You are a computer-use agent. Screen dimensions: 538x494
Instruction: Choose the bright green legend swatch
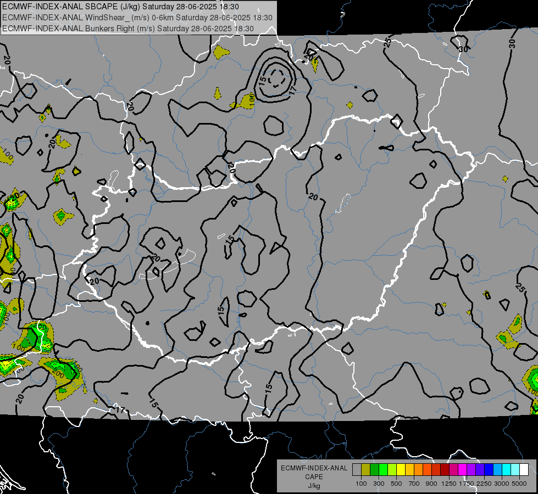383,470
